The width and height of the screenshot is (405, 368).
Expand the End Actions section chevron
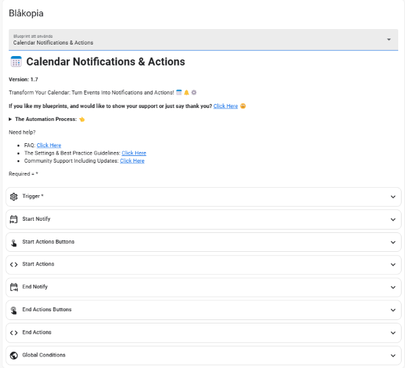pos(393,333)
